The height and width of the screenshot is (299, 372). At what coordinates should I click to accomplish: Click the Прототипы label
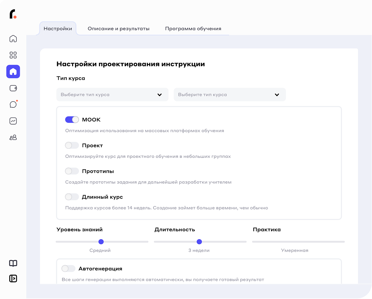[x=98, y=171]
